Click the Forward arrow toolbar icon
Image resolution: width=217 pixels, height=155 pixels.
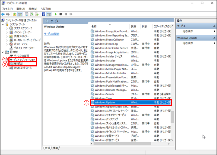(8, 14)
